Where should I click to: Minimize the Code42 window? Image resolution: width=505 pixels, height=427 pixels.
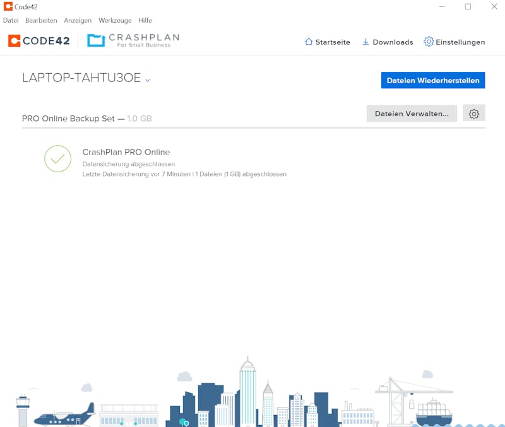[443, 6]
